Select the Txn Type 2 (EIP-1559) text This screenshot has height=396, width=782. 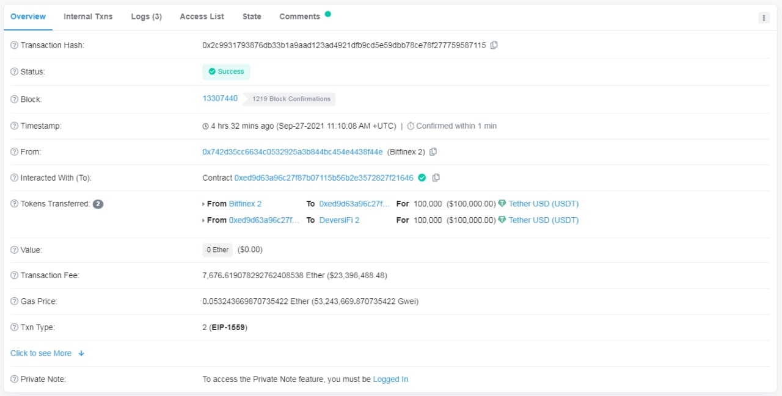coord(225,328)
